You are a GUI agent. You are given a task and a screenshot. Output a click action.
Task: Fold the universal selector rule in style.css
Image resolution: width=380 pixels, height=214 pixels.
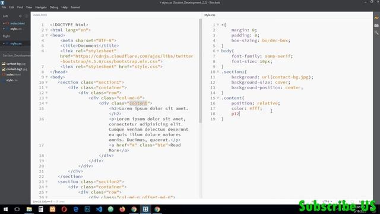(218, 25)
